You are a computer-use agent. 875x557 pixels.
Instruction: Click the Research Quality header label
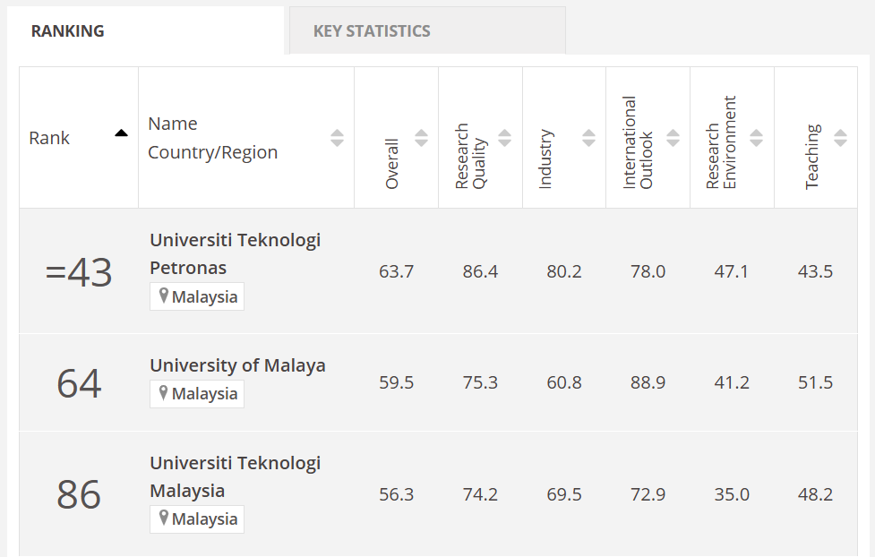pos(471,156)
